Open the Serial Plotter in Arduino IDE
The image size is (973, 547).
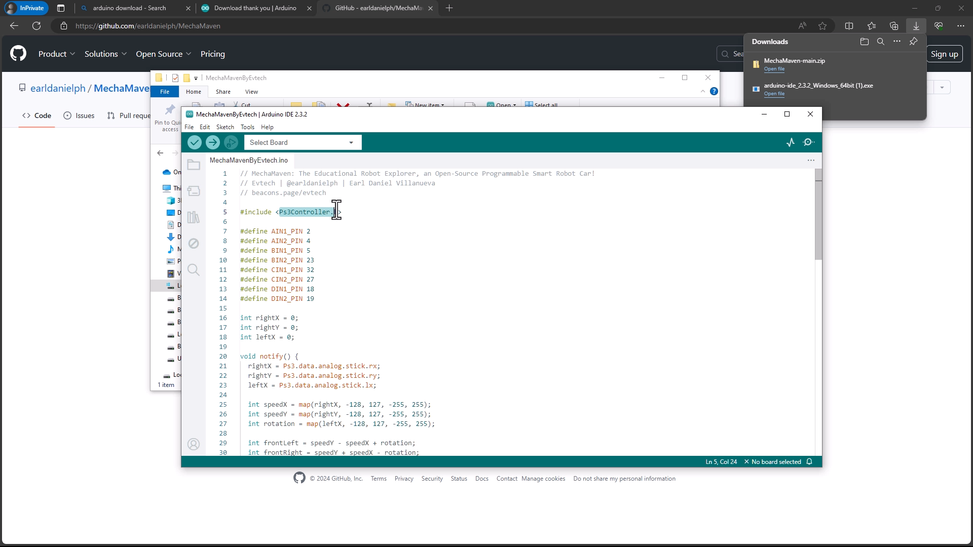tap(791, 142)
